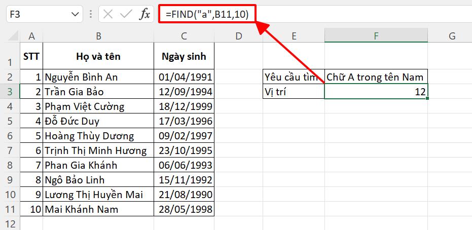Select column B header

(98, 36)
